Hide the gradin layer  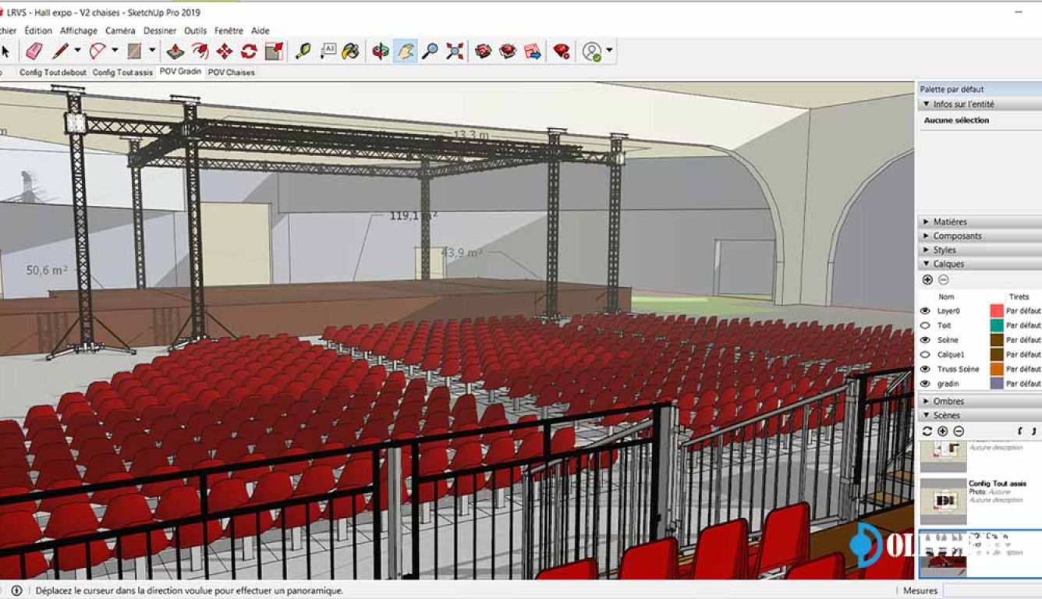[925, 381]
